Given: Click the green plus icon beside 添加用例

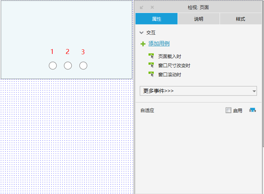Looking at the screenshot, I should (143, 44).
